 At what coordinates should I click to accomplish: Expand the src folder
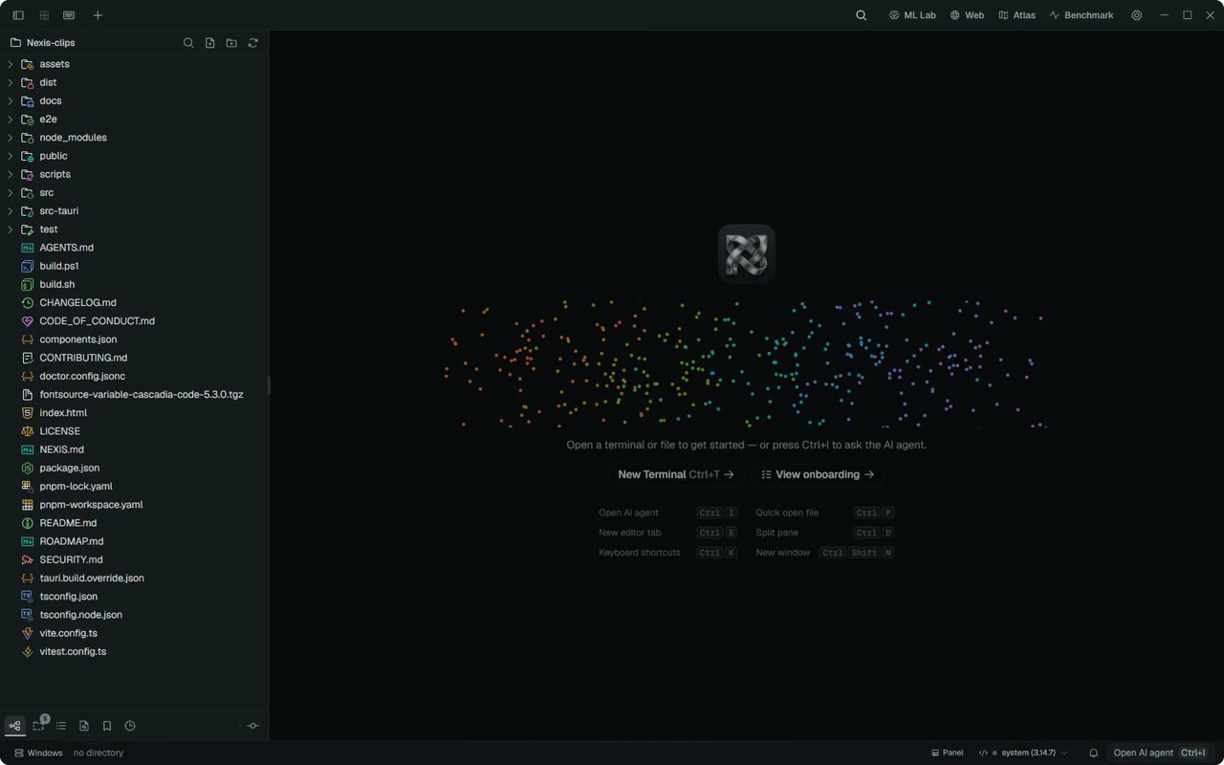pos(134,192)
